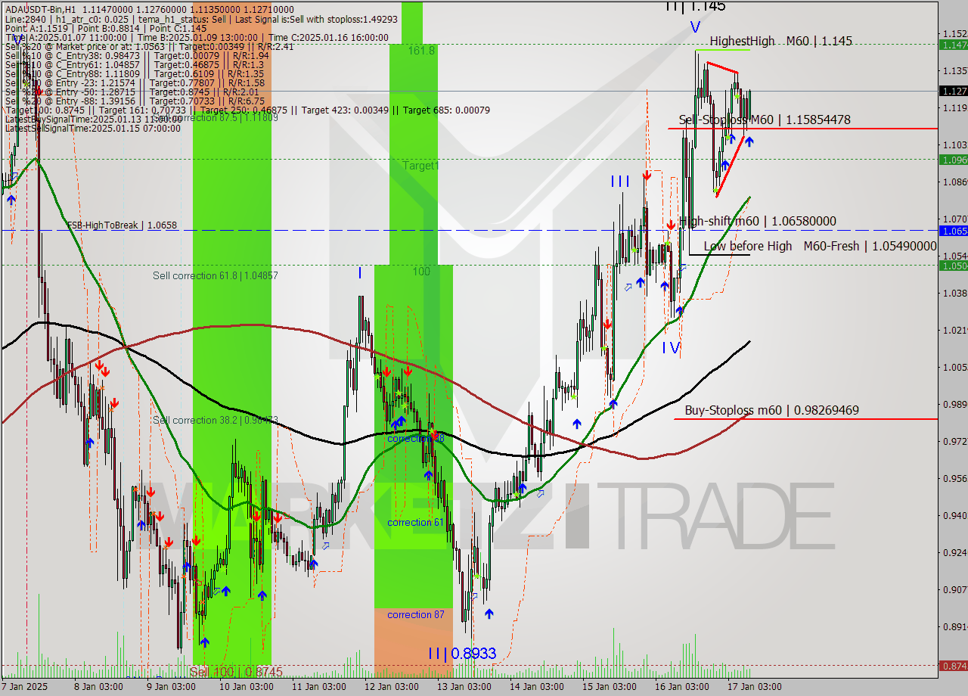Select the 'correction 87' label
This screenshot has height=696, width=968.
point(415,614)
